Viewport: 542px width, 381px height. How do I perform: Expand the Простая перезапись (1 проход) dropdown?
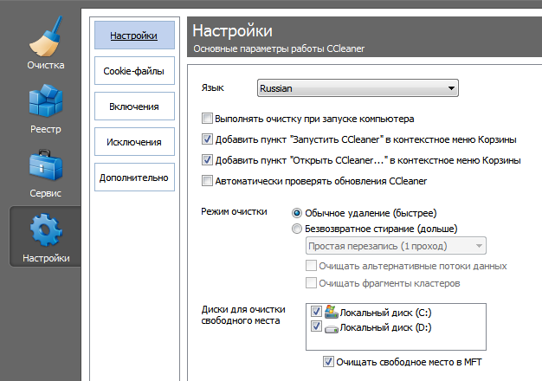[x=396, y=246]
